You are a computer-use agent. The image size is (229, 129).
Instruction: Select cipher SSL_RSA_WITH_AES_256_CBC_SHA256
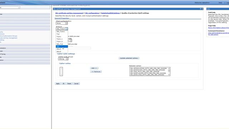pyautogui.click(x=145, y=72)
